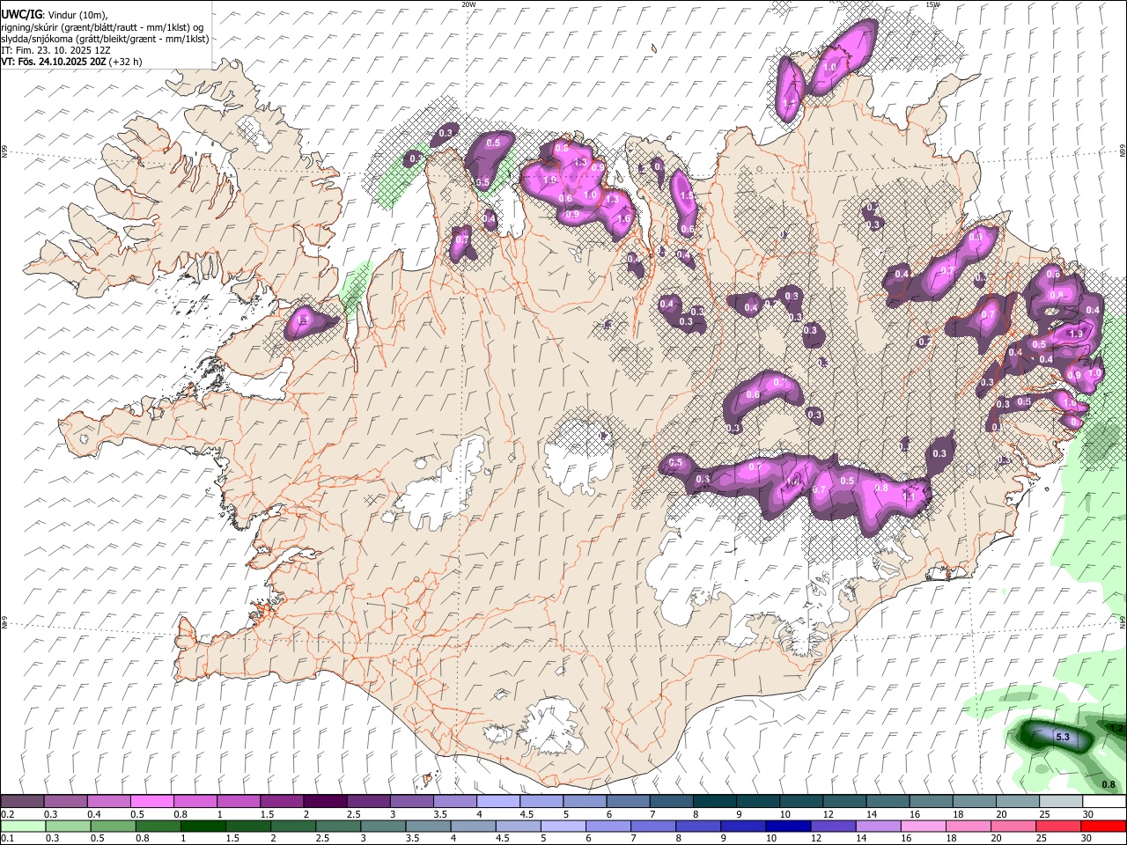Screen dimensions: 1127x845
Task: Select the darkest purple 2 mm snow swatch
Action: 324,801
